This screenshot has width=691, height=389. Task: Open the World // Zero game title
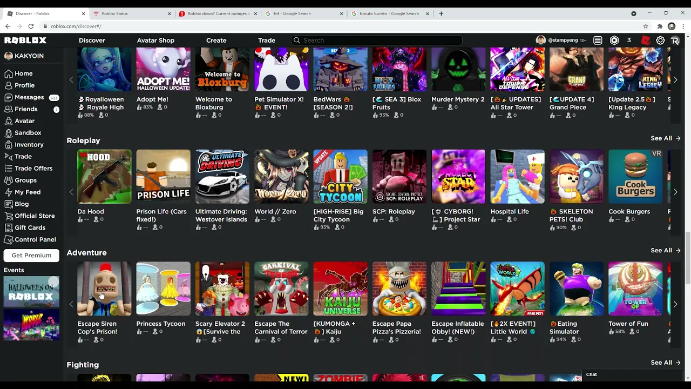pos(275,212)
